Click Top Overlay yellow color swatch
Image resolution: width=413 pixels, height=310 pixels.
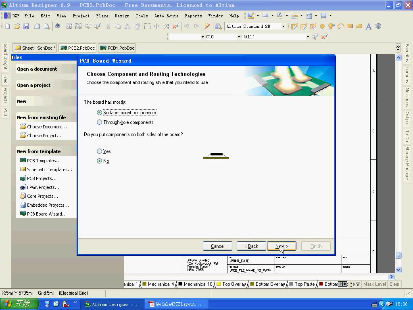(219, 284)
